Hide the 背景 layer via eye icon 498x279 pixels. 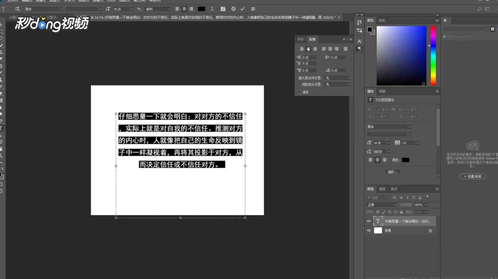point(369,231)
